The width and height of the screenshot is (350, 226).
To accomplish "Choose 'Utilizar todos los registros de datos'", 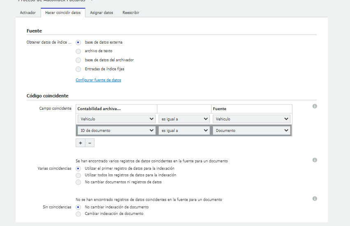I will tap(78, 175).
